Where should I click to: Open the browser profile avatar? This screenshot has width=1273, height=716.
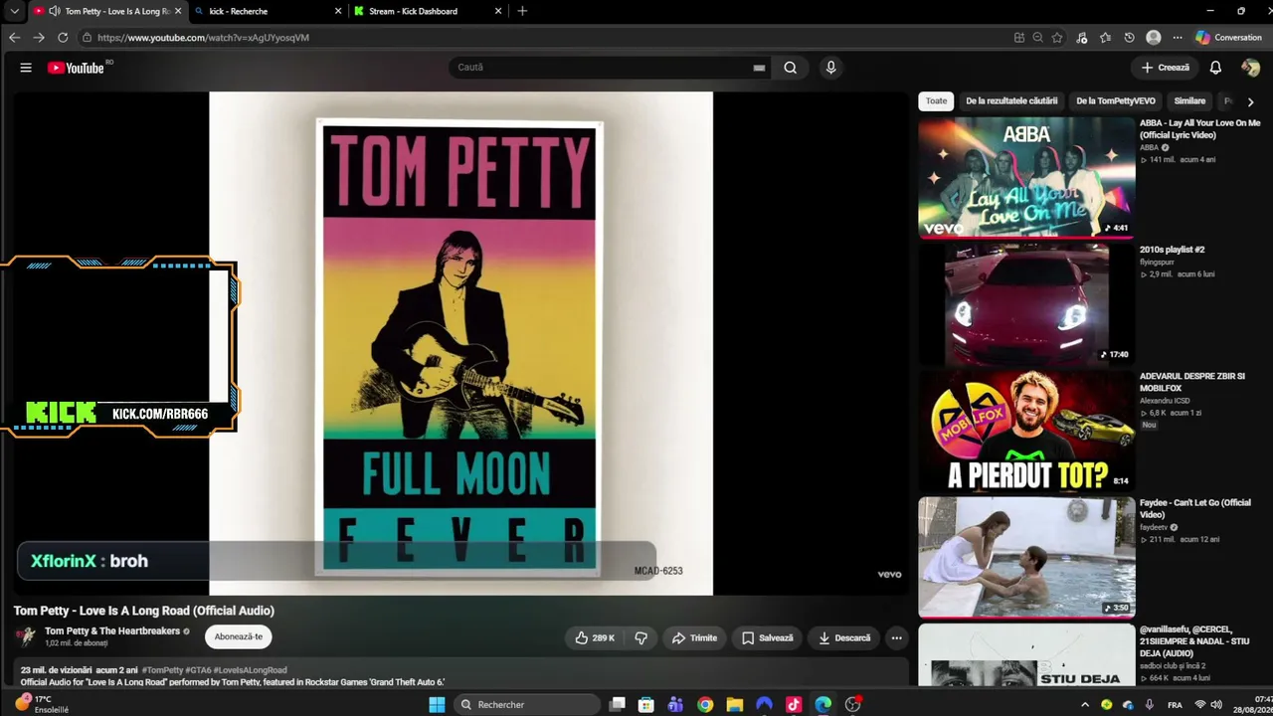[x=1154, y=38]
